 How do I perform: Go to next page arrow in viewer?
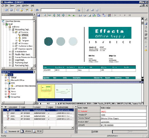(125, 15)
